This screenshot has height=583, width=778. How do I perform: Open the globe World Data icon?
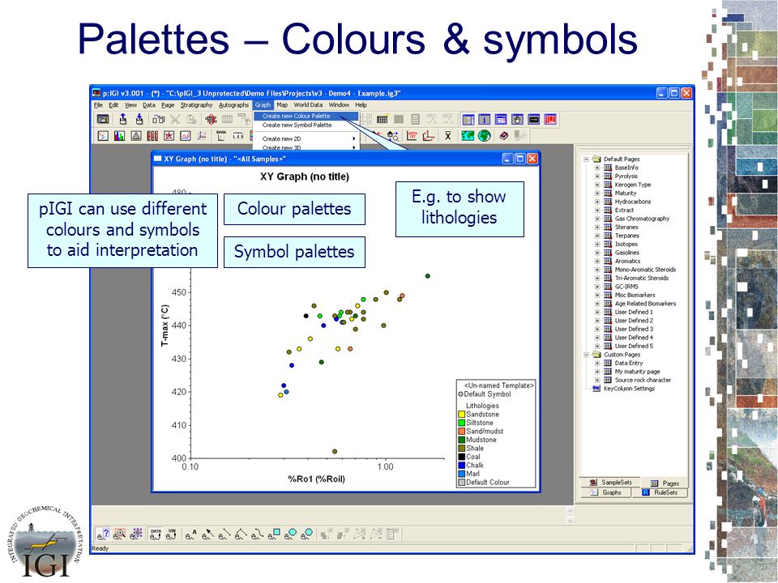point(485,136)
